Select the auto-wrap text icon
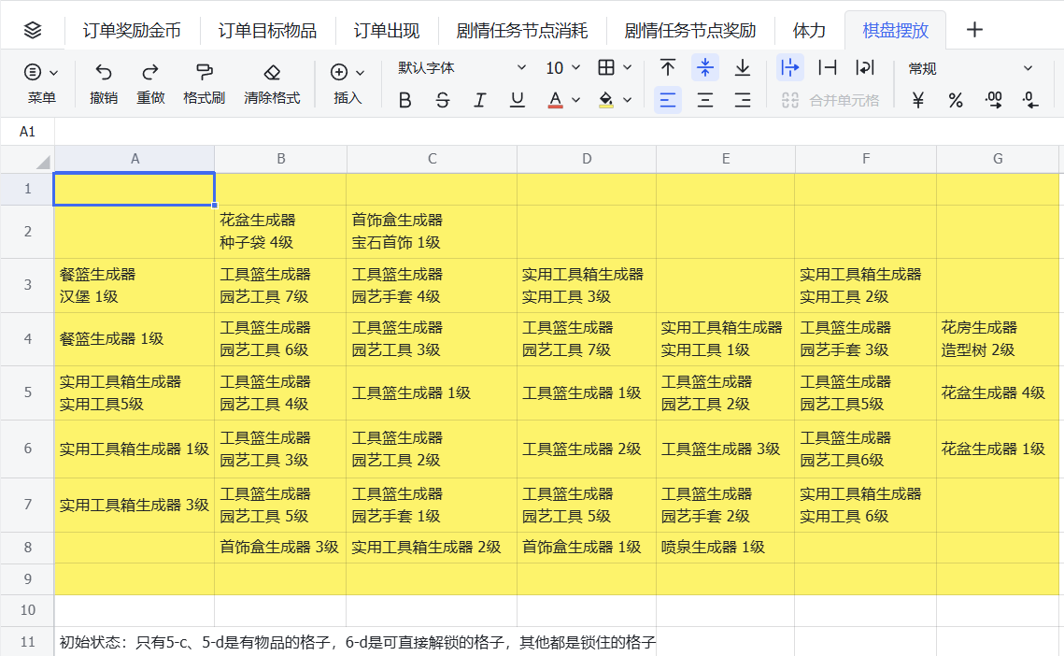The image size is (1064, 656). point(864,67)
